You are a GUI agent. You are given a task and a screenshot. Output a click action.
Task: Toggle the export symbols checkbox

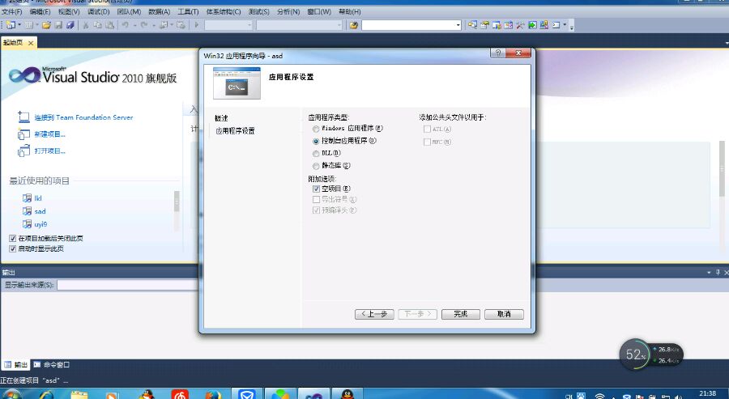[x=316, y=199]
